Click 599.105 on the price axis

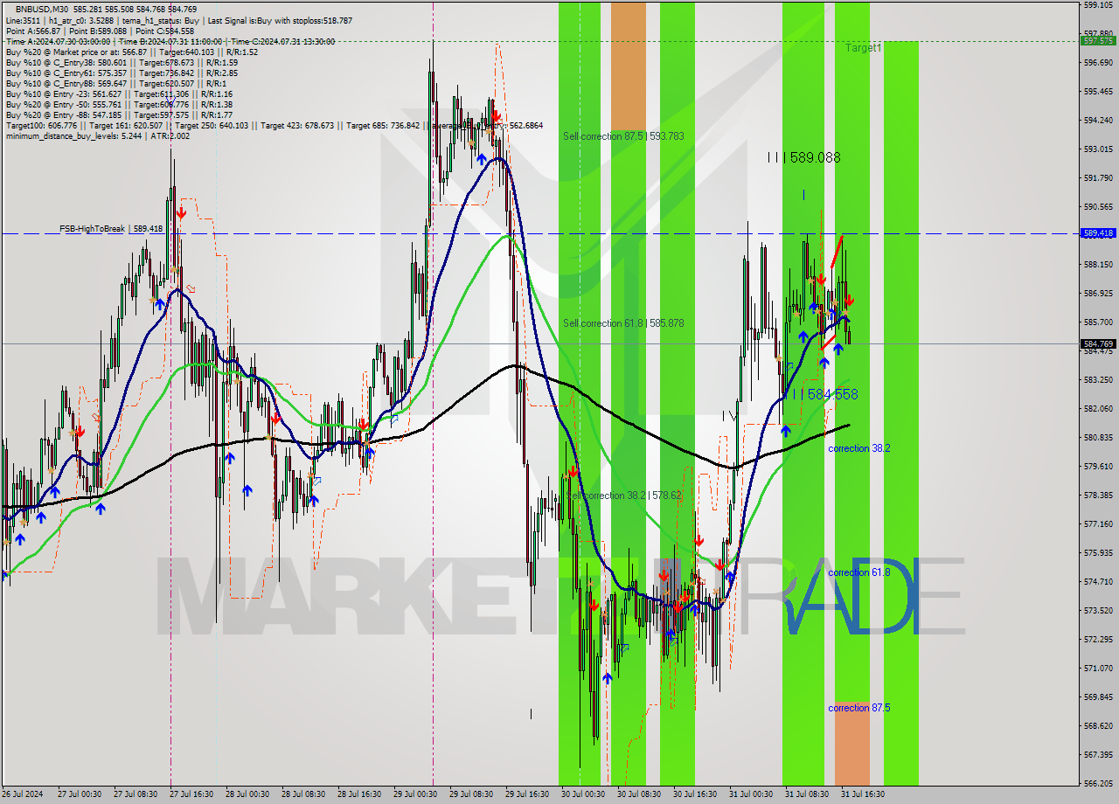pyautogui.click(x=1098, y=4)
